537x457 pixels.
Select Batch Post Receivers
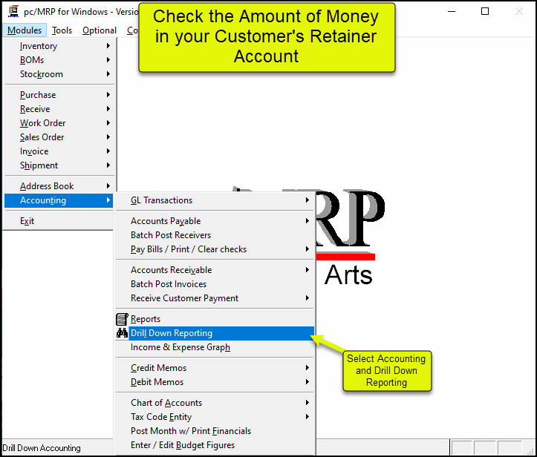coord(215,235)
